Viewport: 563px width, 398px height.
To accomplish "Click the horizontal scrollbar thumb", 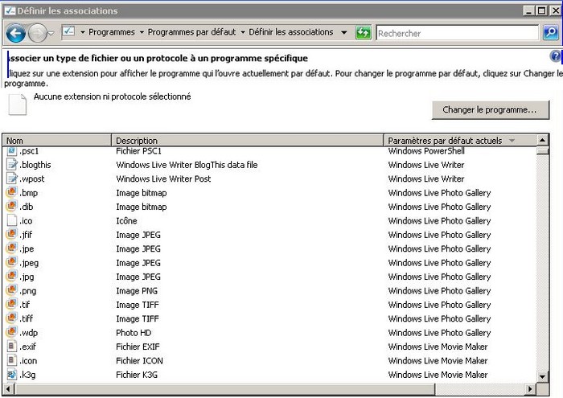I will tap(224, 388).
